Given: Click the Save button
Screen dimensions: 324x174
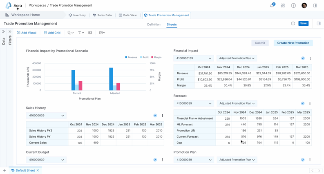Looking at the screenshot, I should [303, 23].
